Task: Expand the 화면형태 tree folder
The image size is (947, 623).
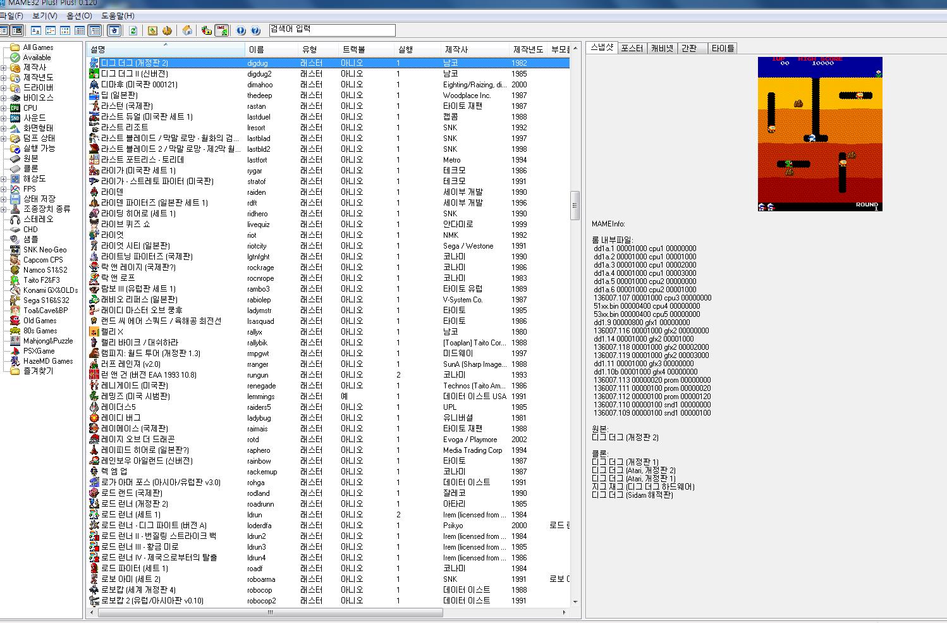Action: point(4,128)
